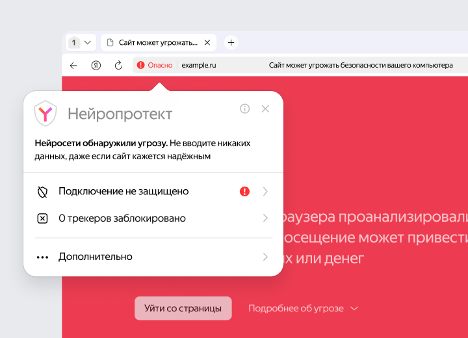Click the "Уйти со страницы" button
Screen dimensions: 468x338
tap(183, 308)
